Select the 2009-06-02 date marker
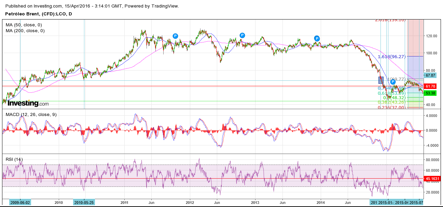Screen dimensions: 443x207 point(20,202)
